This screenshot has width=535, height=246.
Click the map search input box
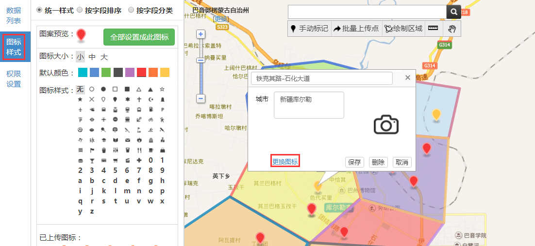coord(367,12)
